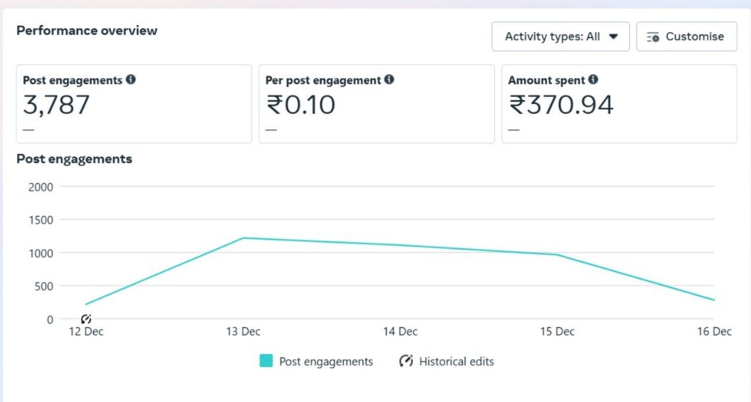Select the Amount spent ₹370.94 card
This screenshot has height=402, width=751.
[x=619, y=104]
